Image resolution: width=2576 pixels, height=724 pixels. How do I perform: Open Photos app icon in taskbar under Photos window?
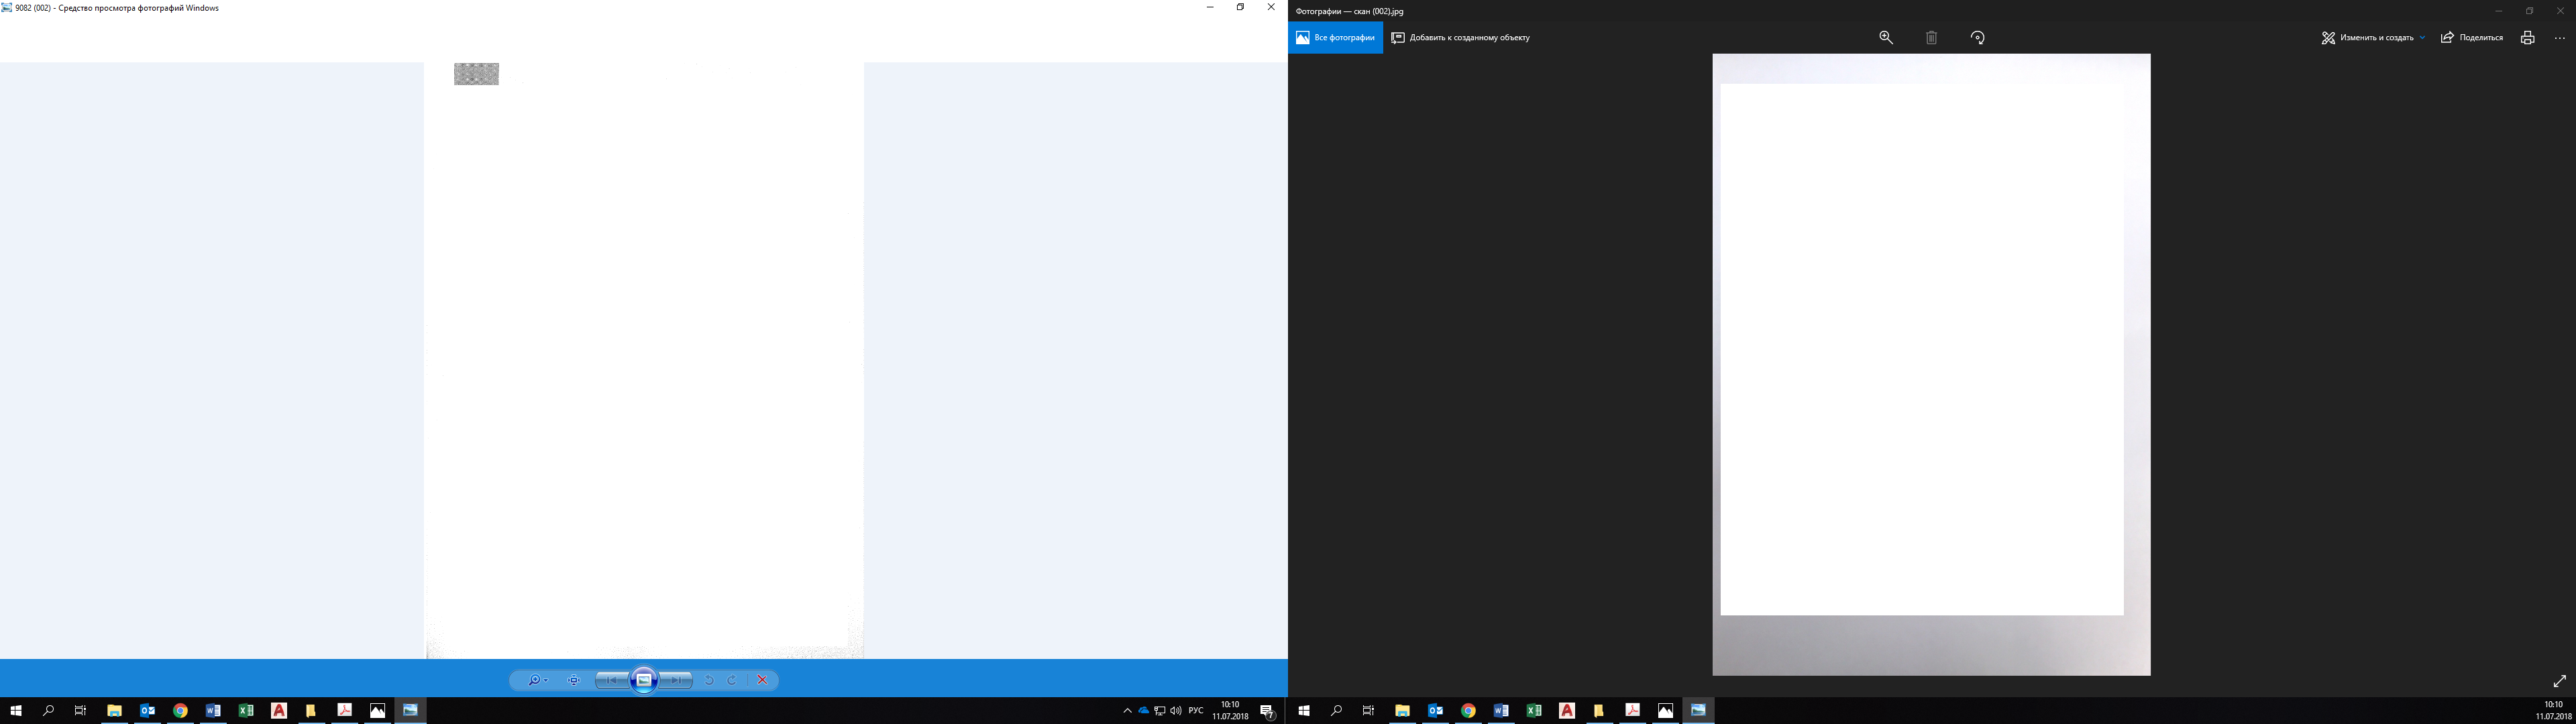[x=1666, y=711]
